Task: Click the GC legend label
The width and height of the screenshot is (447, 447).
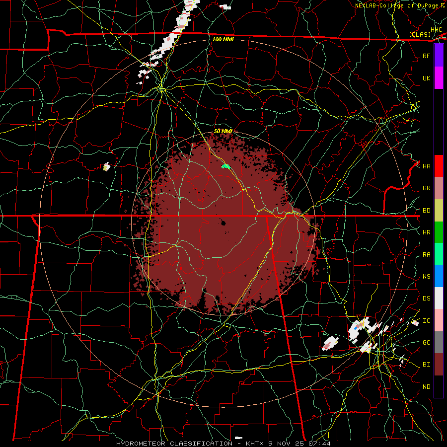Action: coord(426,343)
